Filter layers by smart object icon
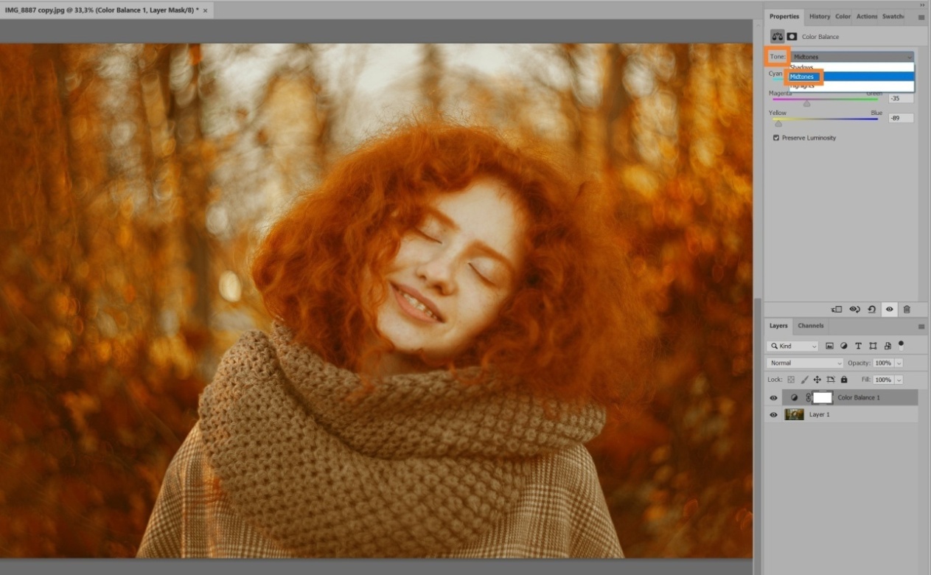This screenshot has width=931, height=575. pyautogui.click(x=888, y=346)
